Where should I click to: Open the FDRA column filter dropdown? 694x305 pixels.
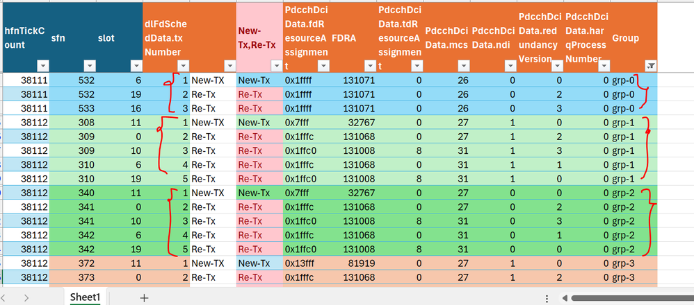[x=371, y=66]
